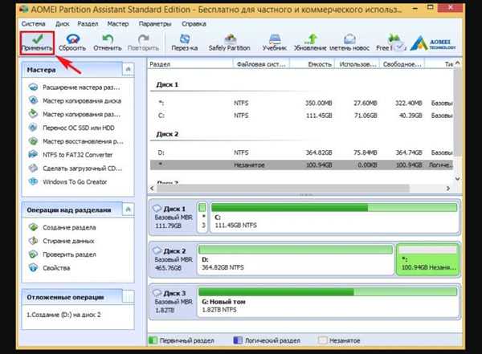The width and height of the screenshot is (482, 354).
Task: Click the list scroll right arrow
Action: (x=448, y=189)
